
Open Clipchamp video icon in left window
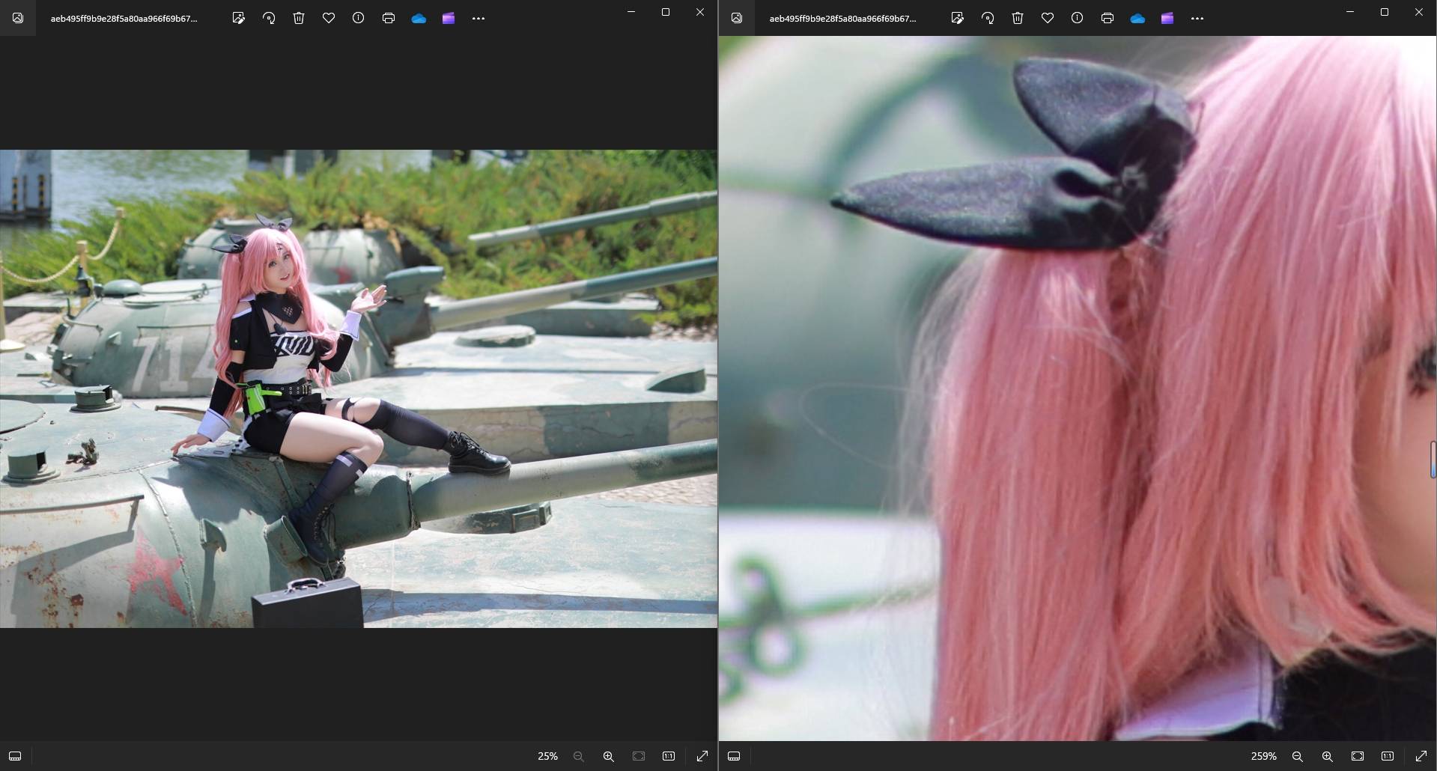[x=449, y=18]
